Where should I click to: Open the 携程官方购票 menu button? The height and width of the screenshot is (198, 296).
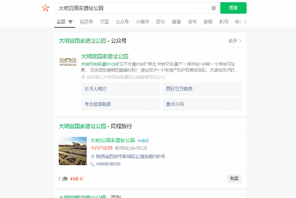point(202,89)
